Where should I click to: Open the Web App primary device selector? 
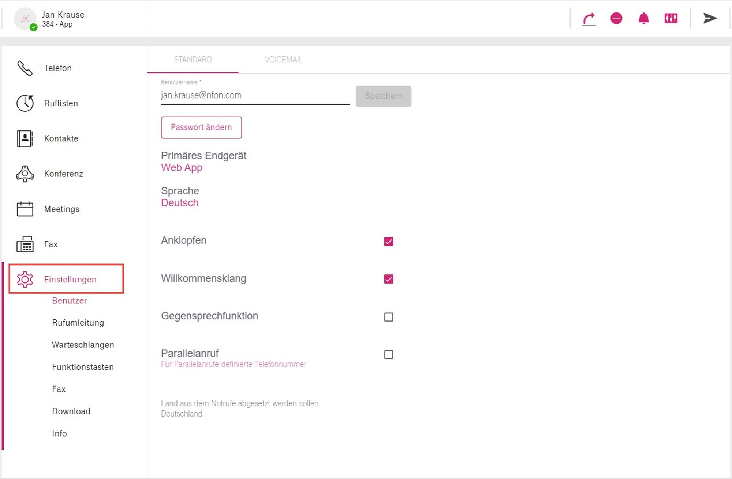(x=182, y=168)
